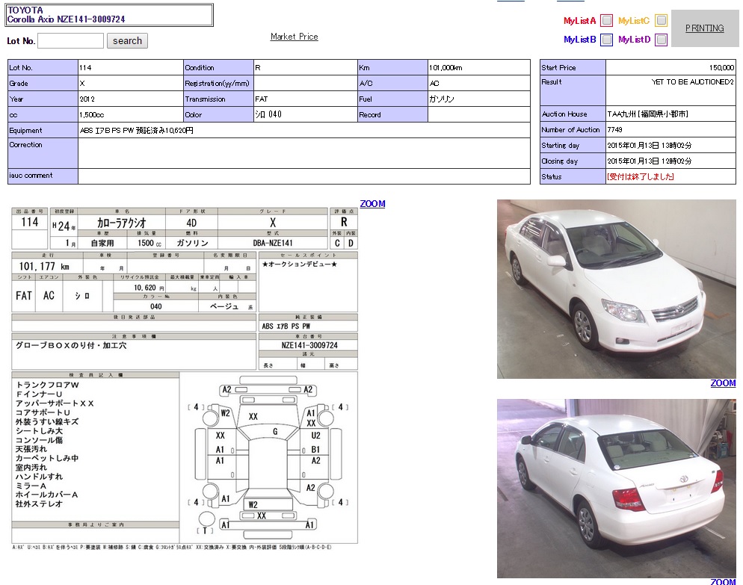
Task: Click the Equipment row value text
Action: pos(137,131)
